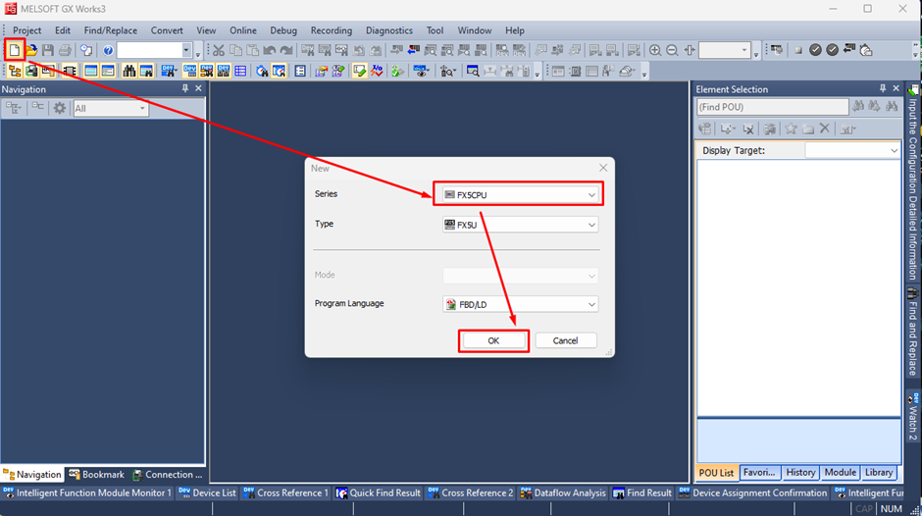Open the Dataflow Analysis bottom tab
The image size is (922, 516).
click(563, 493)
